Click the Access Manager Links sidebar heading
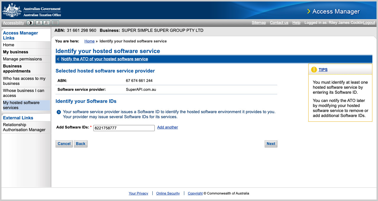 [20, 35]
